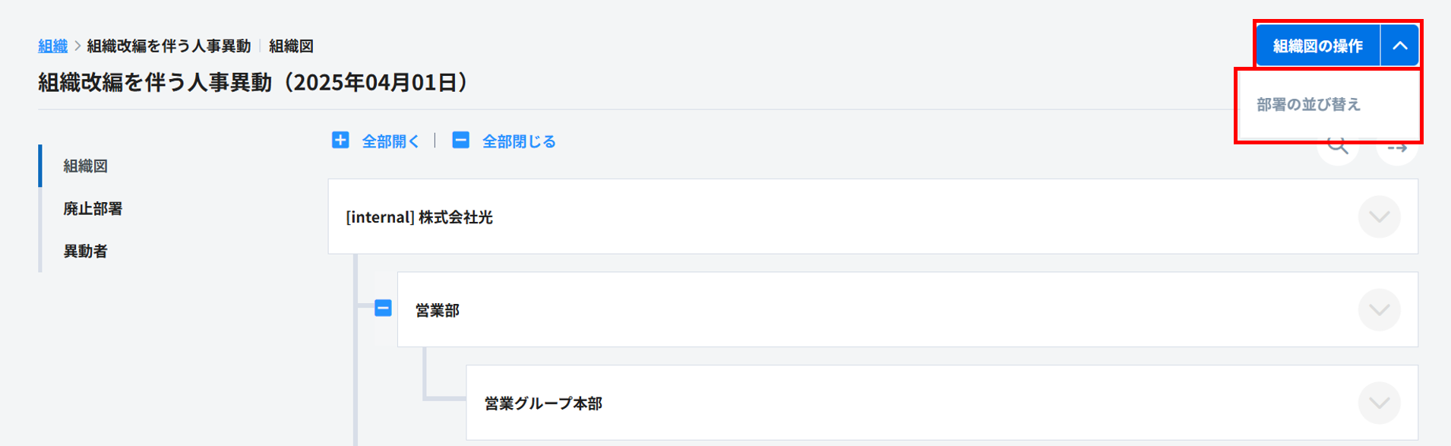
Task: Click the plus icon beside 全部開く
Action: tap(340, 141)
